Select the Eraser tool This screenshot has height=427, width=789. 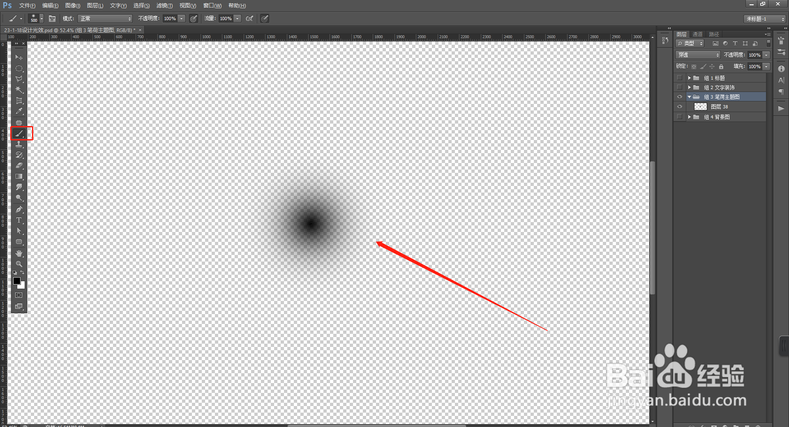(19, 165)
